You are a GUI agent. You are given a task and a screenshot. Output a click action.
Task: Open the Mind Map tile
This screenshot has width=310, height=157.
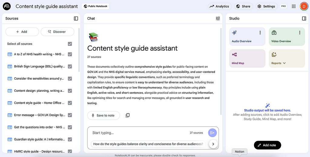point(247,58)
